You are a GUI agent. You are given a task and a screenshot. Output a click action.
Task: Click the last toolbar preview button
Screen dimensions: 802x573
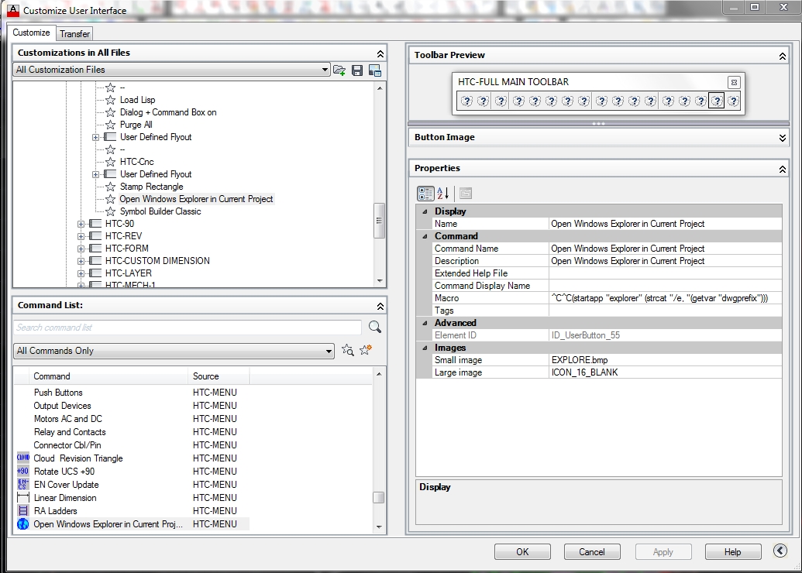click(733, 101)
